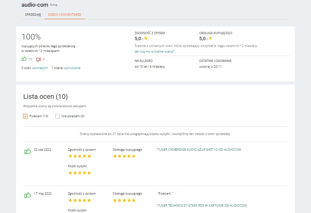Click the audio-com seller name heading

tap(35, 5)
